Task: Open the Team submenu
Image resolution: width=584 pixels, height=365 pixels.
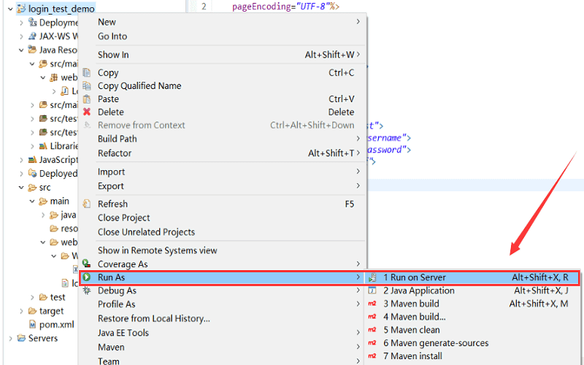Action: [x=223, y=361]
